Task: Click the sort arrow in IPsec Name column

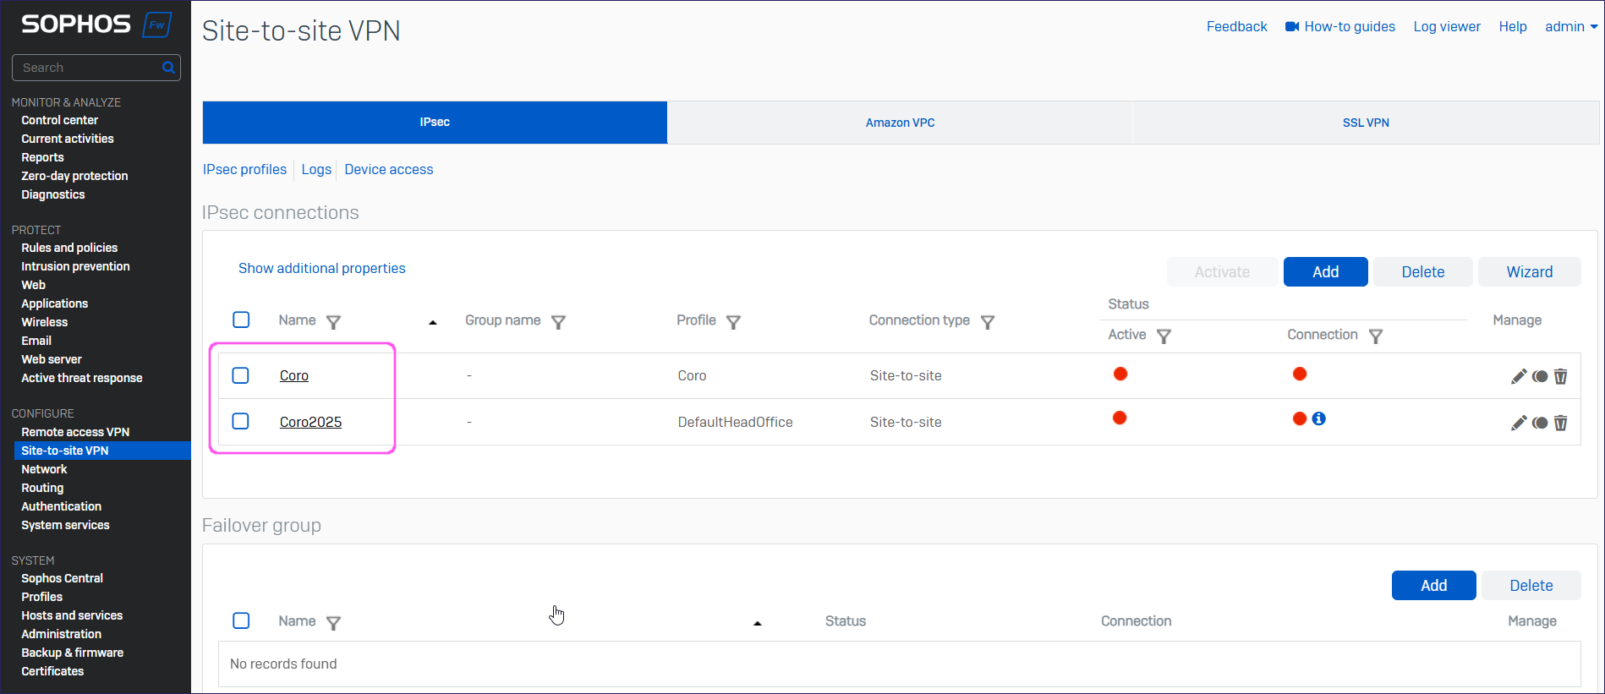Action: click(x=433, y=322)
